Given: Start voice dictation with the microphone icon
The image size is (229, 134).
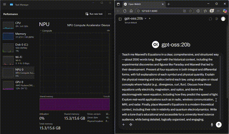Looking at the screenshot, I should point(212,125).
